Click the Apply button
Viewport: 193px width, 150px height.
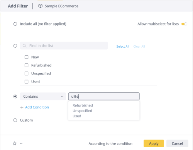click(x=154, y=143)
